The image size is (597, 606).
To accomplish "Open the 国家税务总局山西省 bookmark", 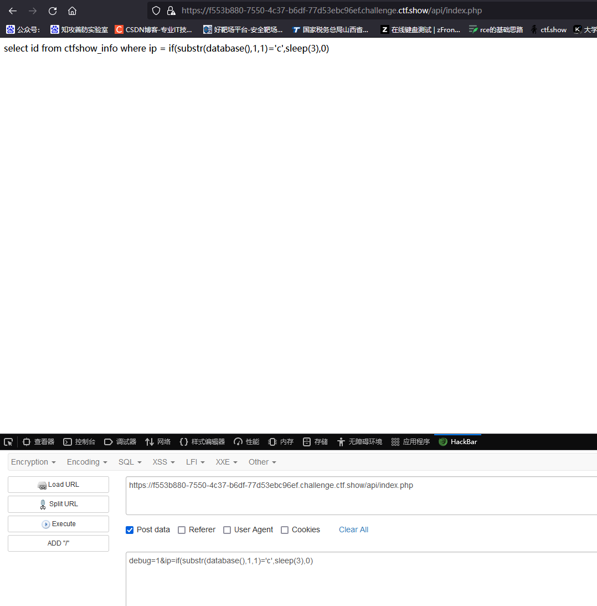I will (330, 30).
